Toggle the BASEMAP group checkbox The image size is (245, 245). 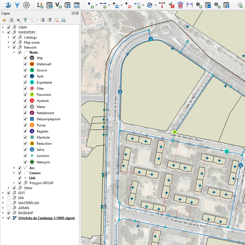click(x=9, y=213)
